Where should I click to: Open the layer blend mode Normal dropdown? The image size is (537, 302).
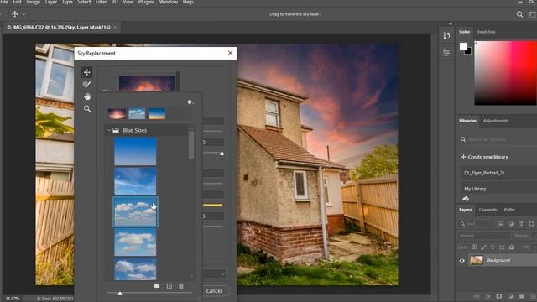coord(483,236)
